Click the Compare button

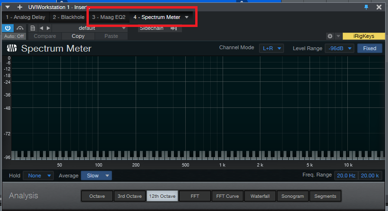click(x=45, y=36)
